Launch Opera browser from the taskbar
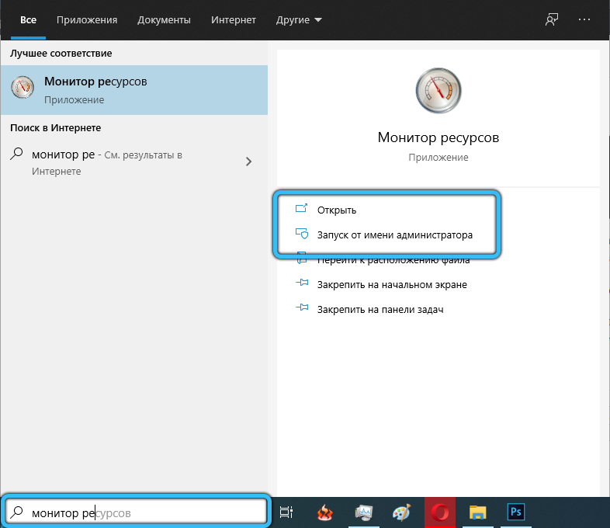 click(x=442, y=512)
